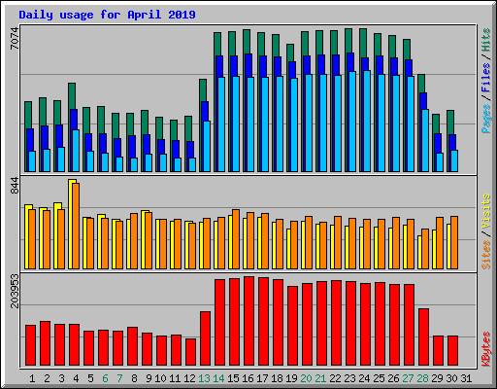
Task: Click the red KBytes bar for day 28
Action: point(423,337)
